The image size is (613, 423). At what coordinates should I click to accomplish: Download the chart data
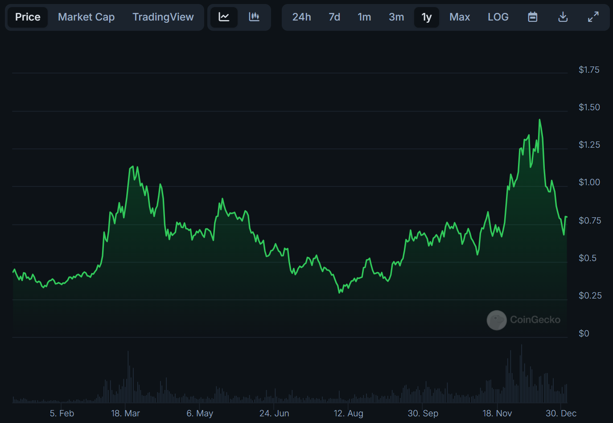click(563, 17)
